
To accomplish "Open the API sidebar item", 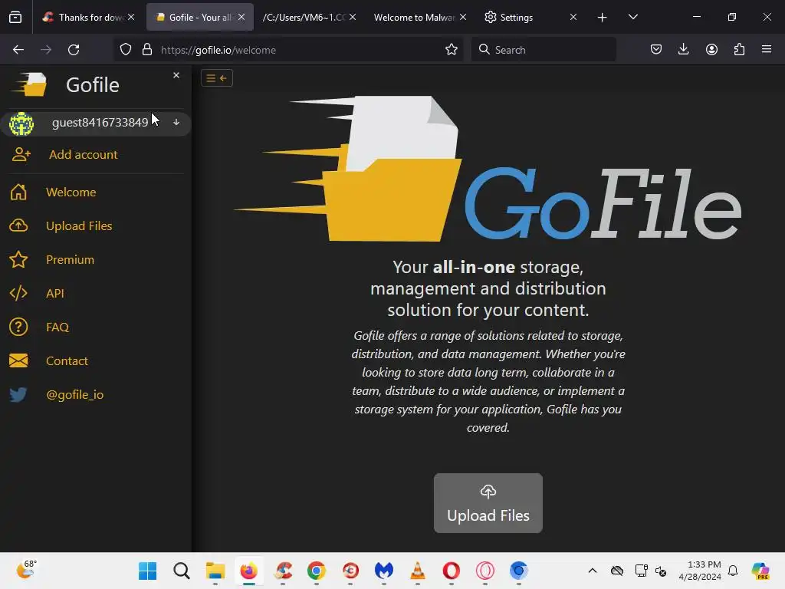I will (x=55, y=293).
